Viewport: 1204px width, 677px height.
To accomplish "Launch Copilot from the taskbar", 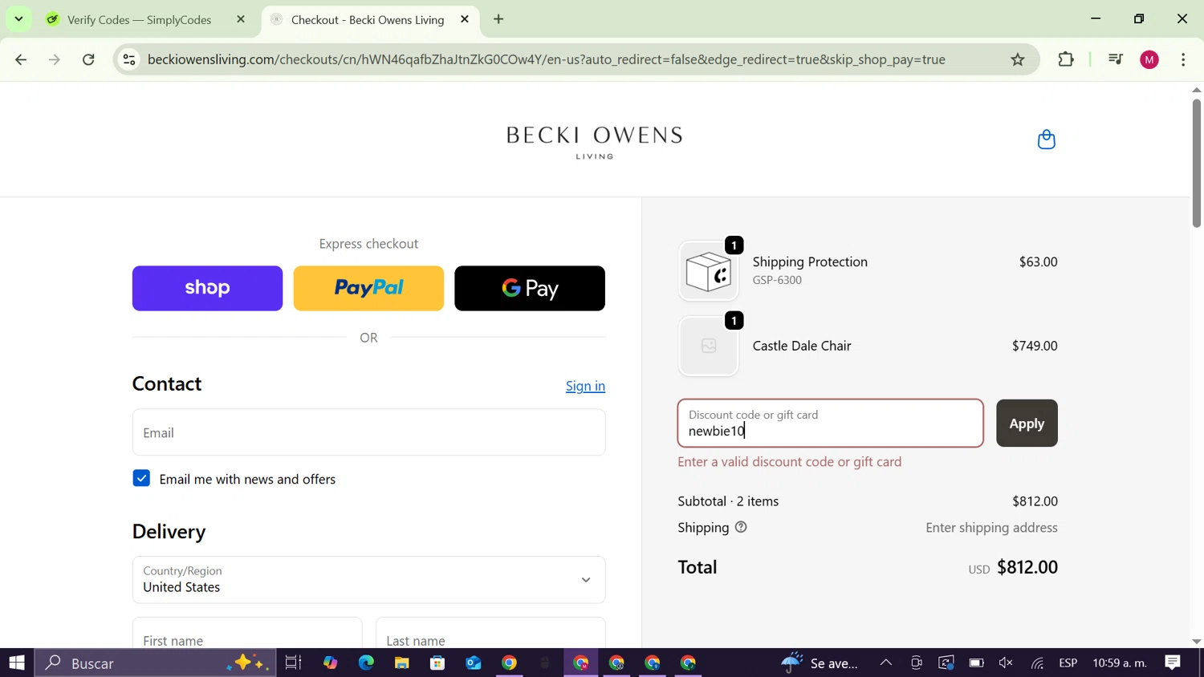I will (x=331, y=663).
